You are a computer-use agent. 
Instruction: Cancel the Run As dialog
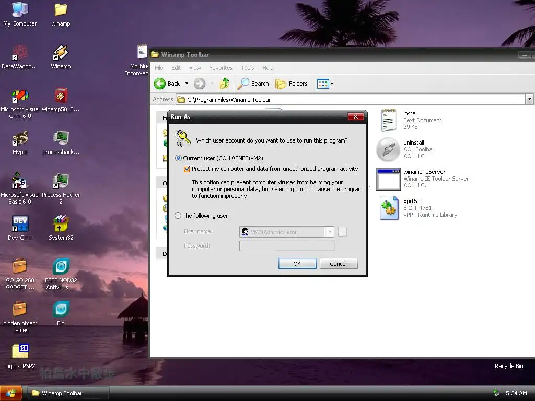(x=339, y=264)
